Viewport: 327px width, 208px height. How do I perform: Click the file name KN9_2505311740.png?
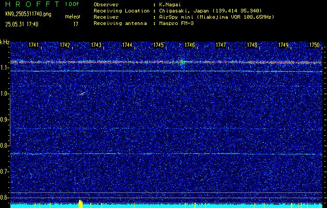[x=28, y=14]
